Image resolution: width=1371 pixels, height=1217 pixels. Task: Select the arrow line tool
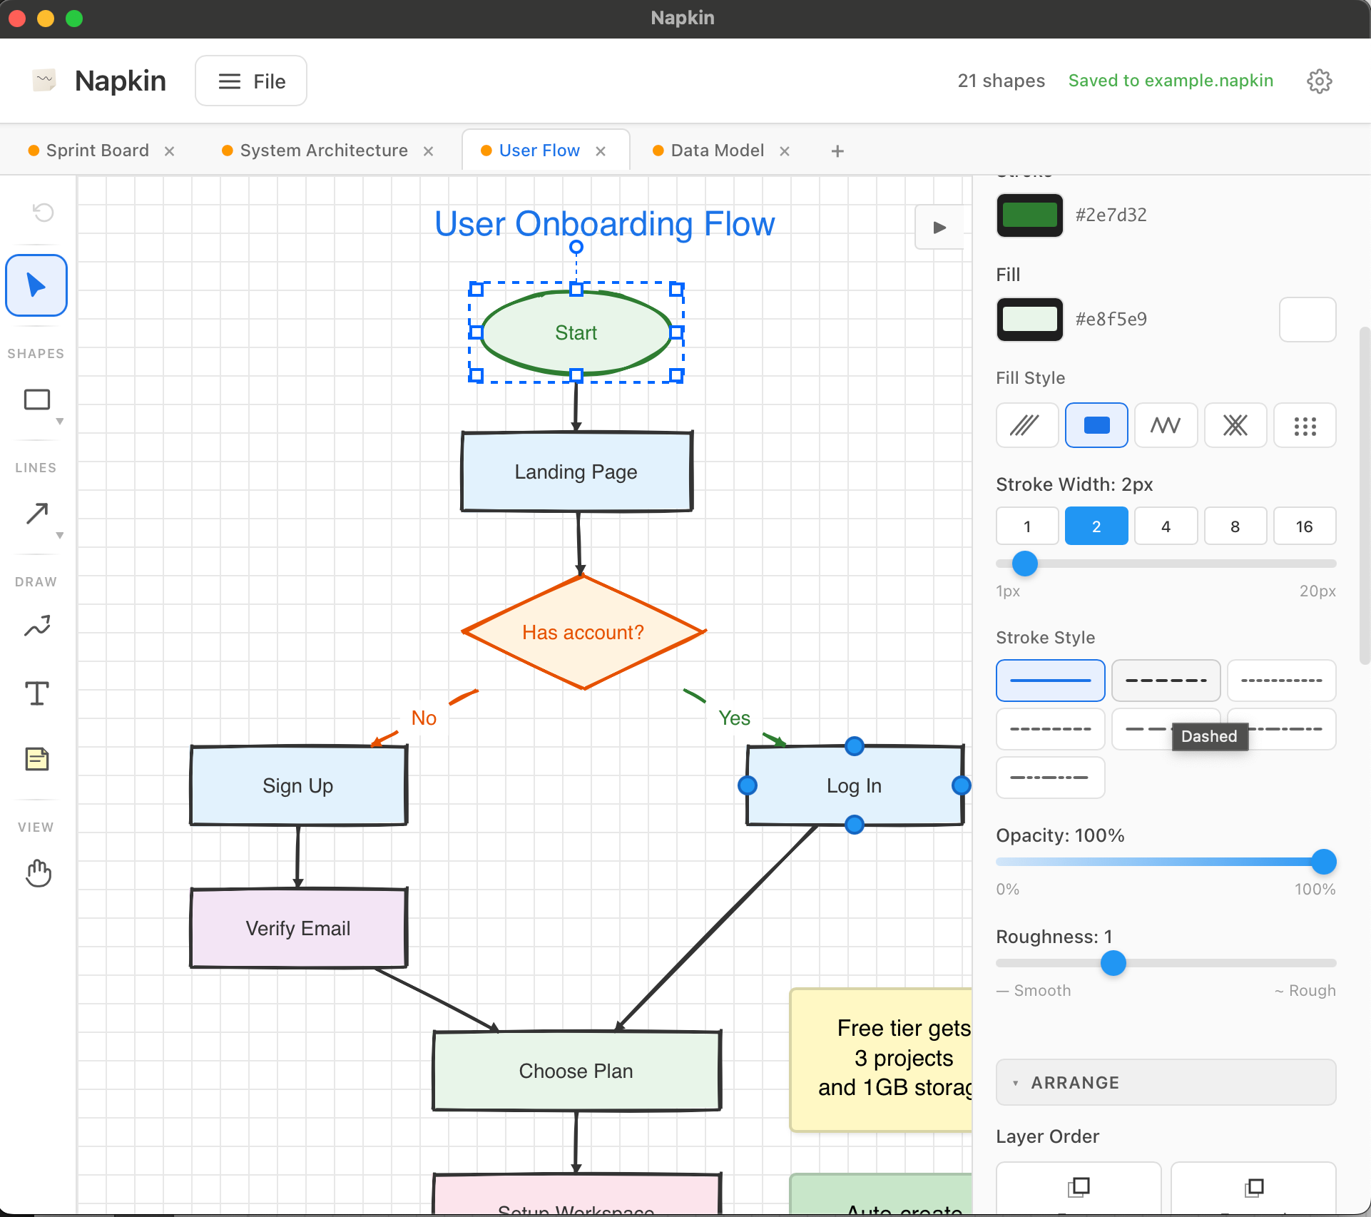coord(36,515)
